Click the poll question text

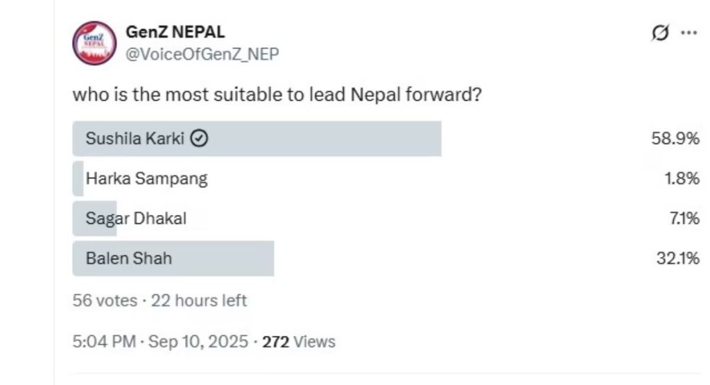[x=277, y=94]
